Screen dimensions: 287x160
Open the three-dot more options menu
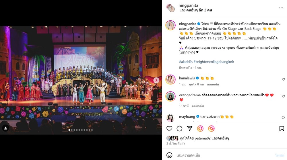(281, 8)
